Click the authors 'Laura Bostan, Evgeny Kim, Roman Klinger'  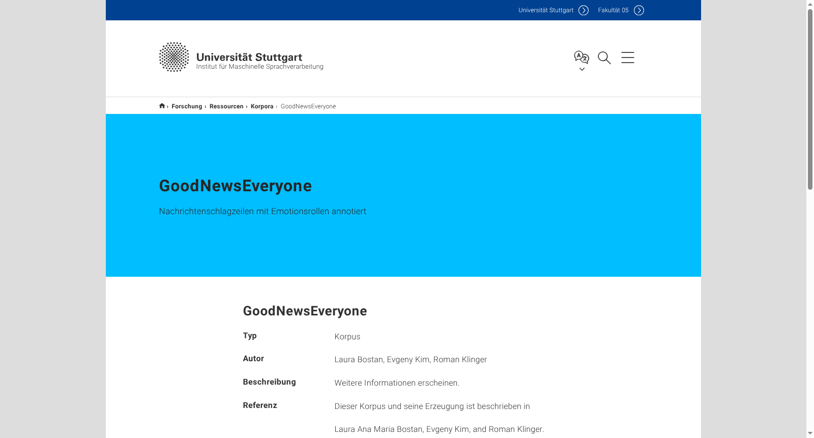411,360
